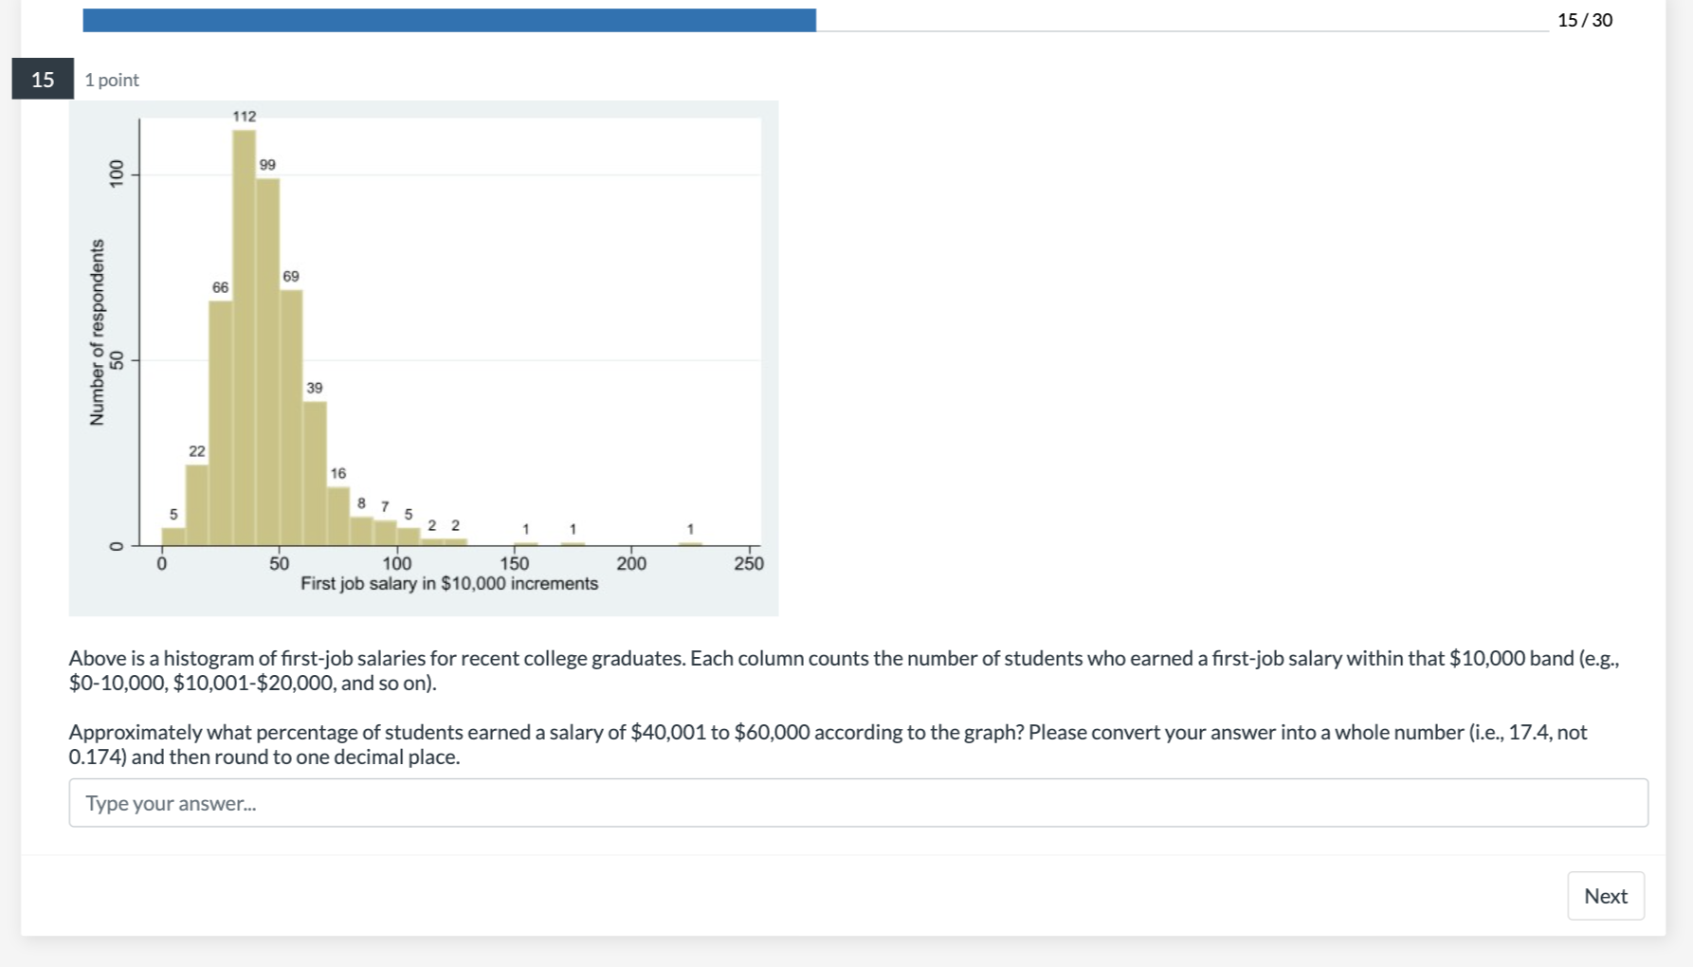Click the histogram bar labeled 99
This screenshot has height=967, width=1693.
click(267, 361)
